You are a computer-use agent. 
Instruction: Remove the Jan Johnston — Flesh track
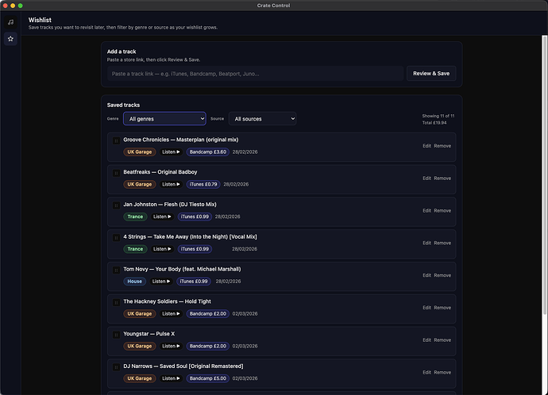(442, 211)
